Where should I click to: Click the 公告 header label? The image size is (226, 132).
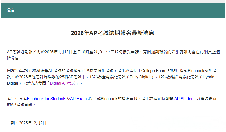pos(11,10)
